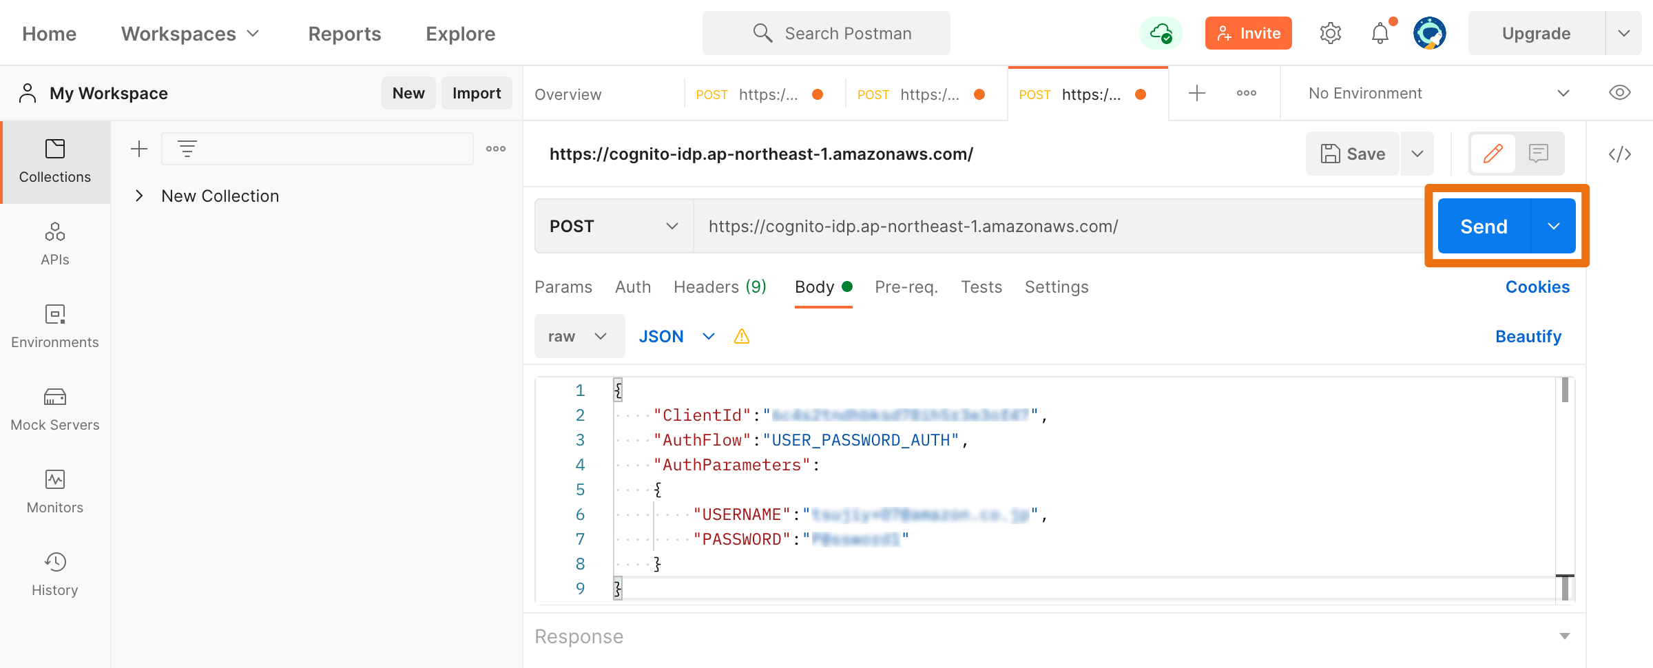Screen dimensions: 1653x668
Task: Click the Invite button
Action: (1248, 33)
